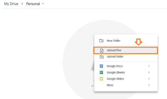Click the blue Google Docs icon
Image resolution: width=167 pixels, height=99 pixels.
coord(101,66)
